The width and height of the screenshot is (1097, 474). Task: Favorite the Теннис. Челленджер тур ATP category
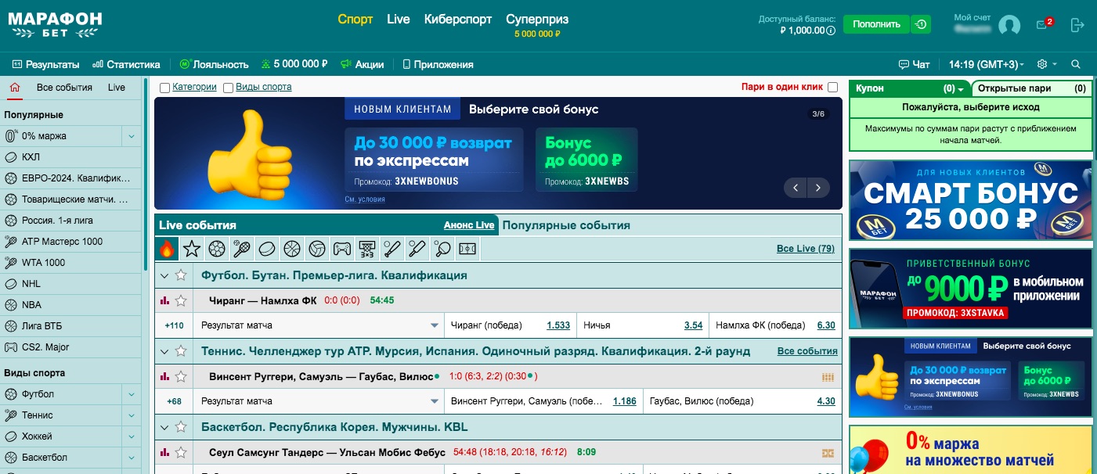tap(181, 351)
